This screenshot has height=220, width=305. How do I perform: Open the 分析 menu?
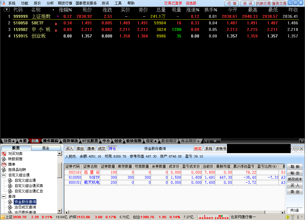click(x=50, y=3)
